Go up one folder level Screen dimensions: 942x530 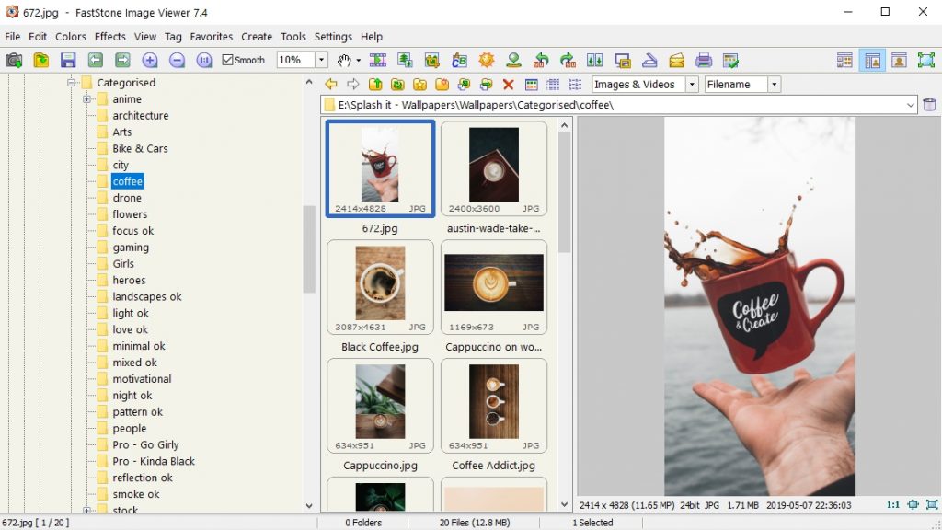tap(376, 83)
